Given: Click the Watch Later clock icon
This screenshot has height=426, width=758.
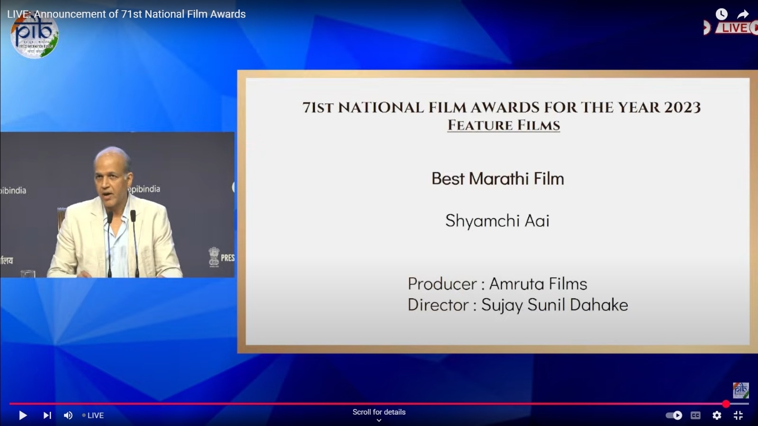Looking at the screenshot, I should (x=721, y=14).
